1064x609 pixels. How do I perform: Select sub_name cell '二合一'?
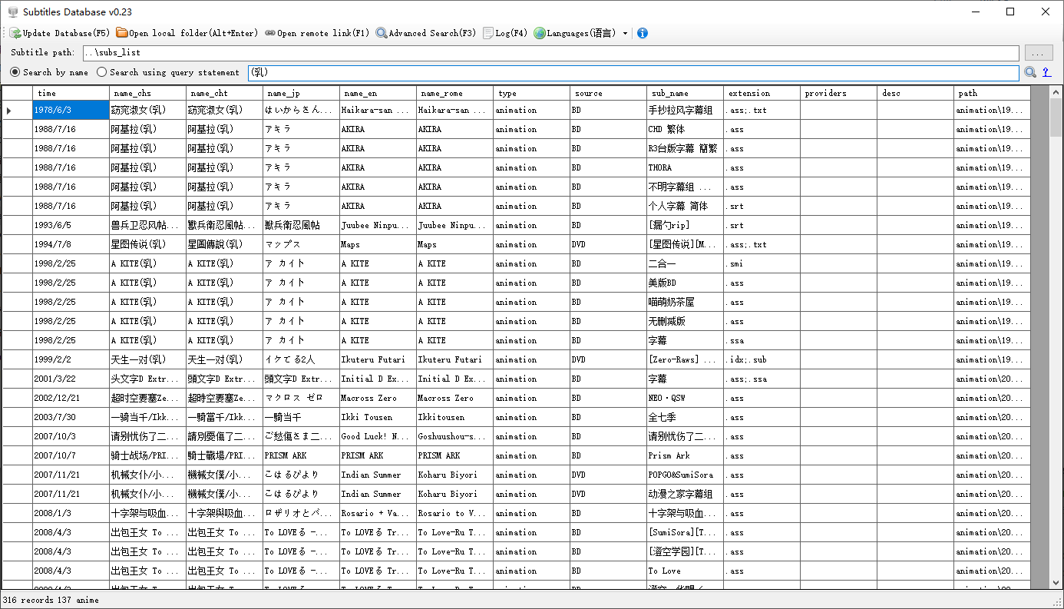point(685,263)
